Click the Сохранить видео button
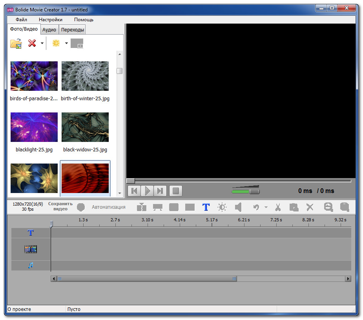This screenshot has height=320, width=363. (x=60, y=206)
